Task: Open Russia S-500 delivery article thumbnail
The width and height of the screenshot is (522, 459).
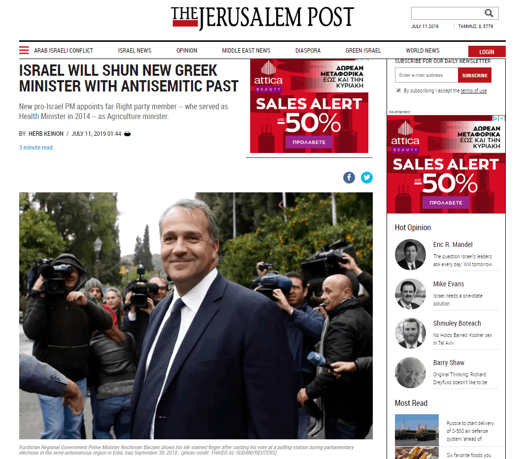Action: tap(417, 430)
